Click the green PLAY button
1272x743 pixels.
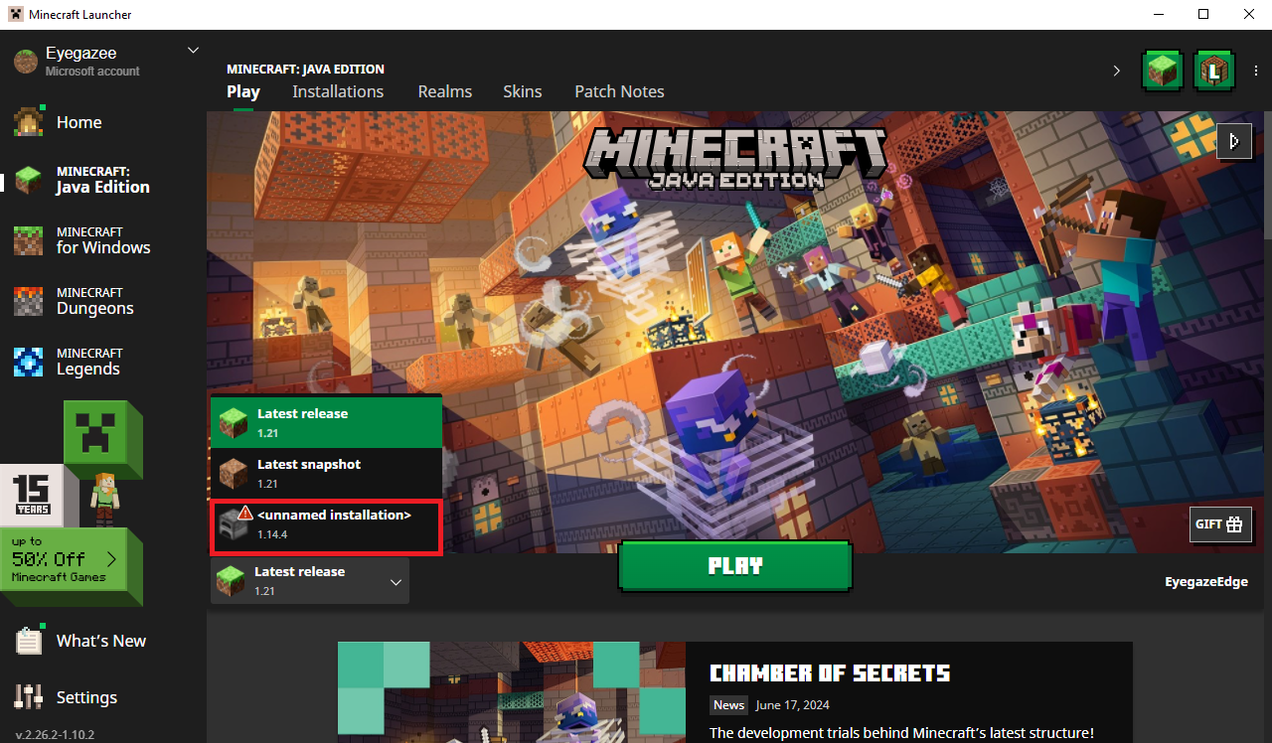click(x=735, y=566)
